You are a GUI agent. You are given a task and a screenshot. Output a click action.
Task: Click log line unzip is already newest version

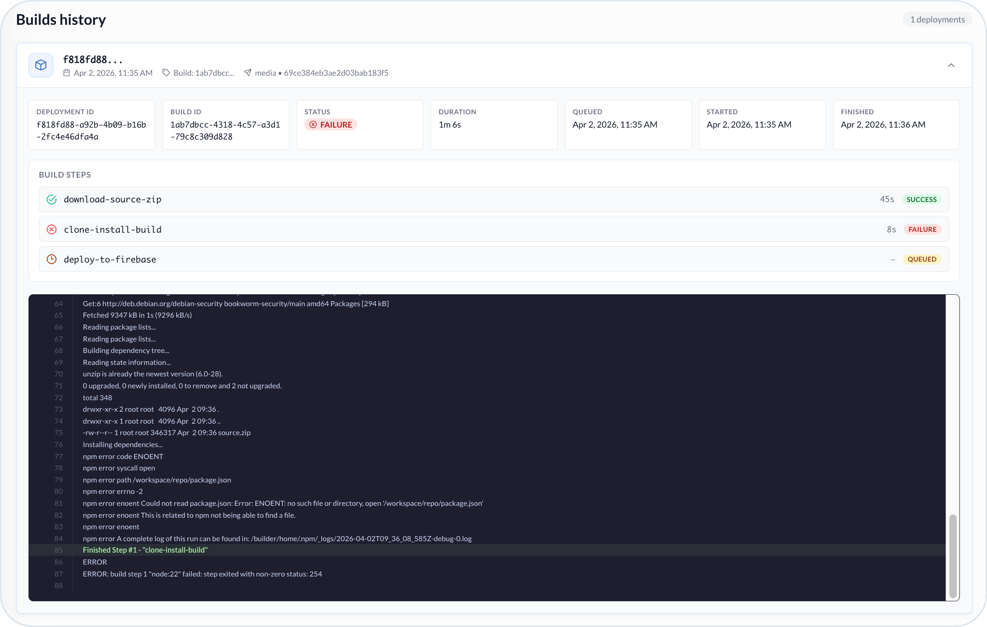(x=153, y=374)
